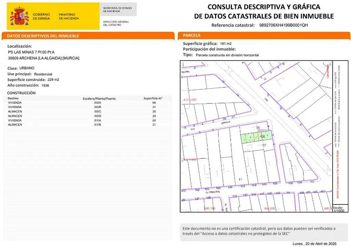Click 'Destino' column header
This screenshot has height=247, width=351.
[x=13, y=98]
